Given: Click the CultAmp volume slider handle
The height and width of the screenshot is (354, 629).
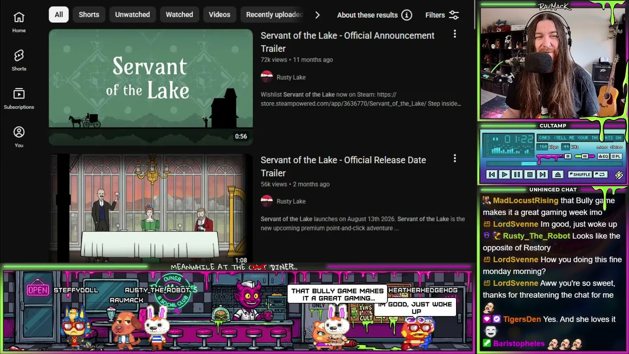Looking at the screenshot, I should [568, 156].
